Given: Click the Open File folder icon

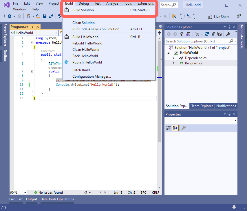Looking at the screenshot, I should click(x=38, y=16).
